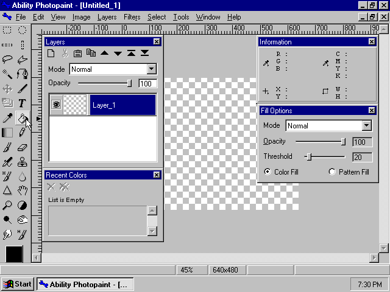
Task: Open the Window menu
Action: [208, 17]
